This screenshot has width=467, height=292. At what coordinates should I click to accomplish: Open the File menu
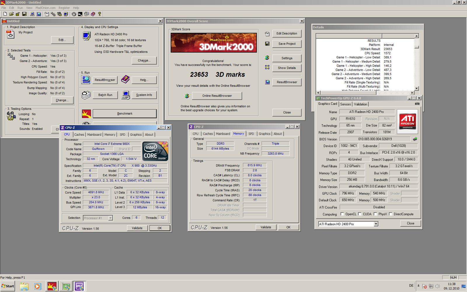click(4, 8)
